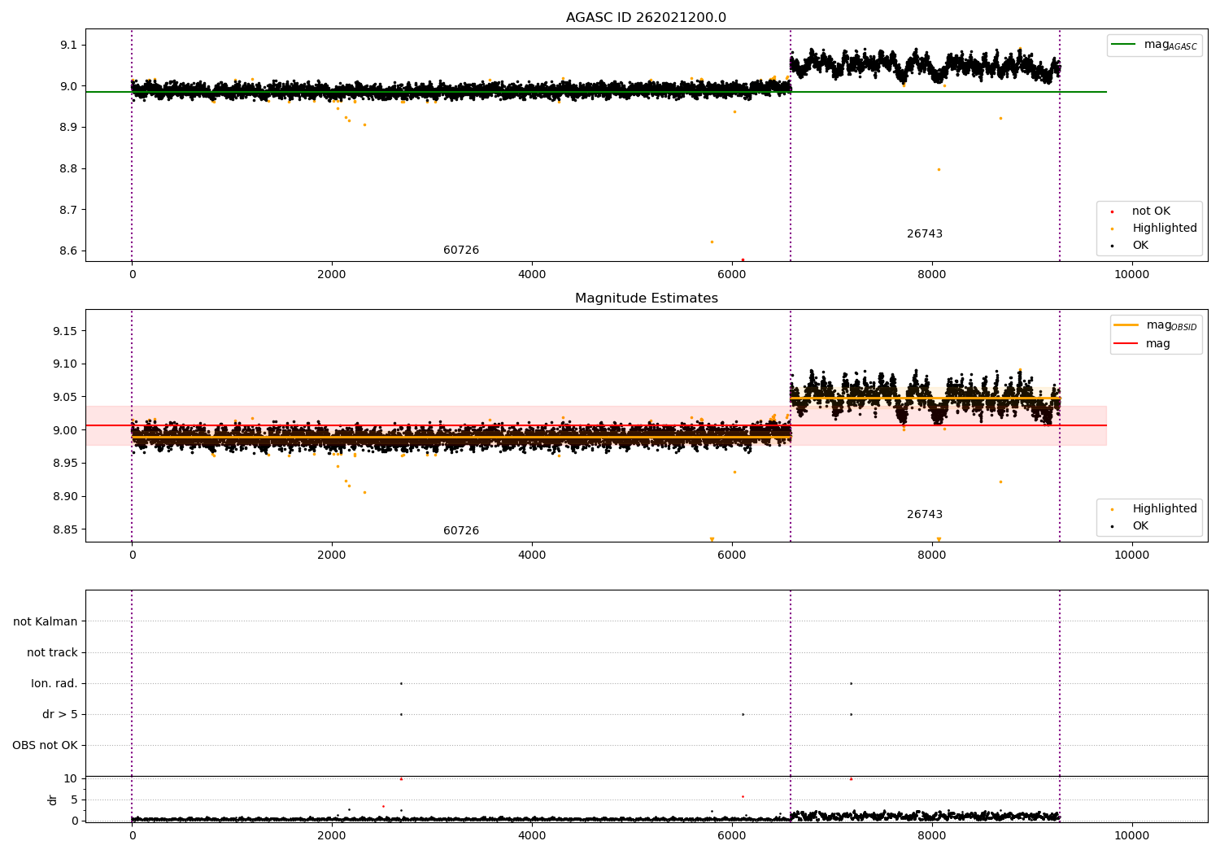Image resolution: width=1220 pixels, height=854 pixels.
Task: Select "not OK" legend entry in top plot
Action: point(1150,211)
